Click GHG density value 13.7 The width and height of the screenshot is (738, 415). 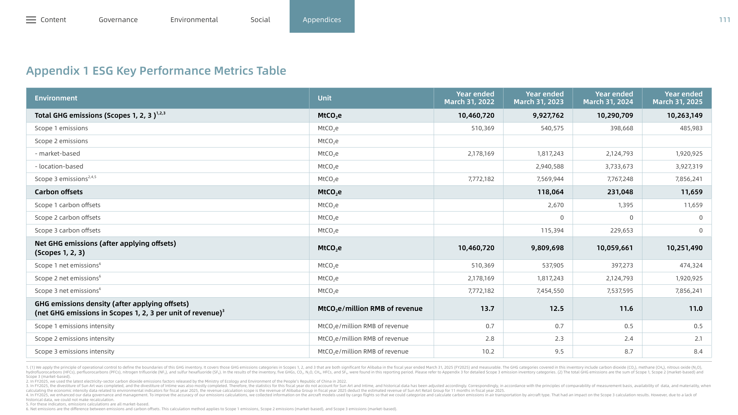[487, 309]
